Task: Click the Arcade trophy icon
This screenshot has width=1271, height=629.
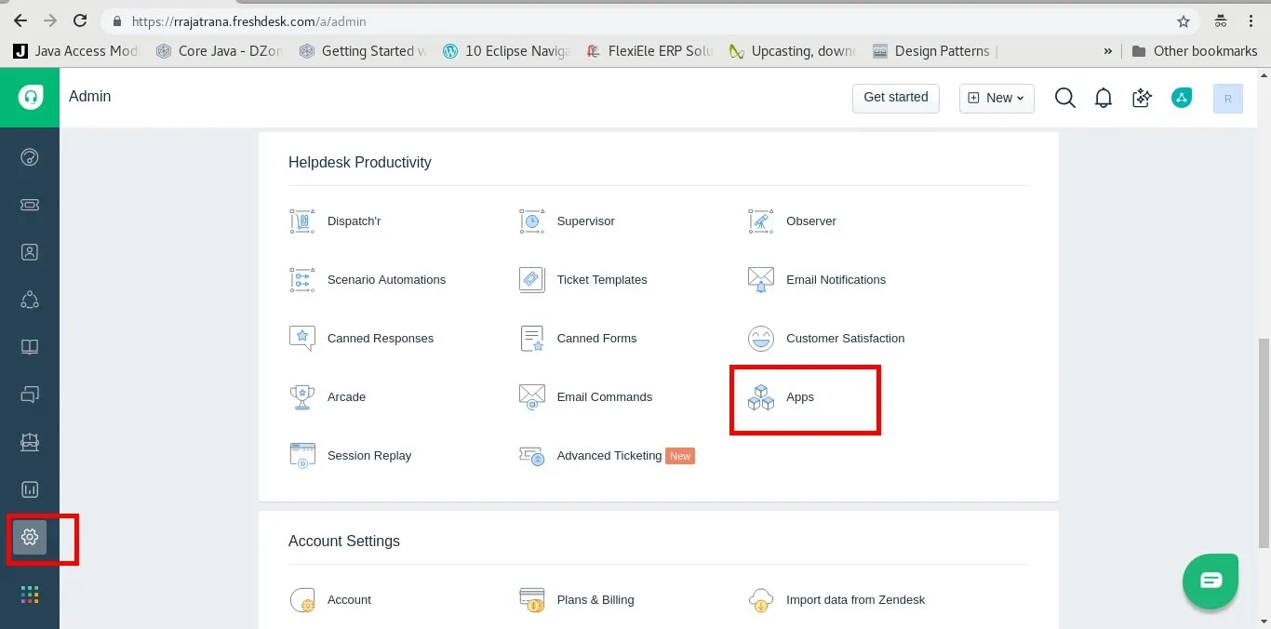Action: tap(302, 397)
